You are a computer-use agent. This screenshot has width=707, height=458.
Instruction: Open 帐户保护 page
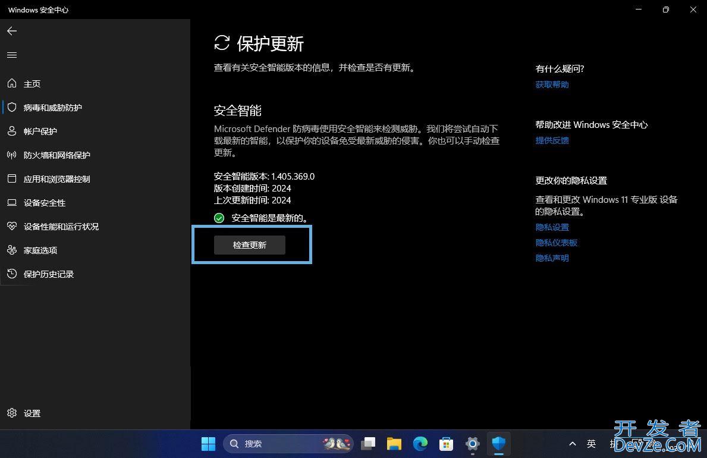40,131
